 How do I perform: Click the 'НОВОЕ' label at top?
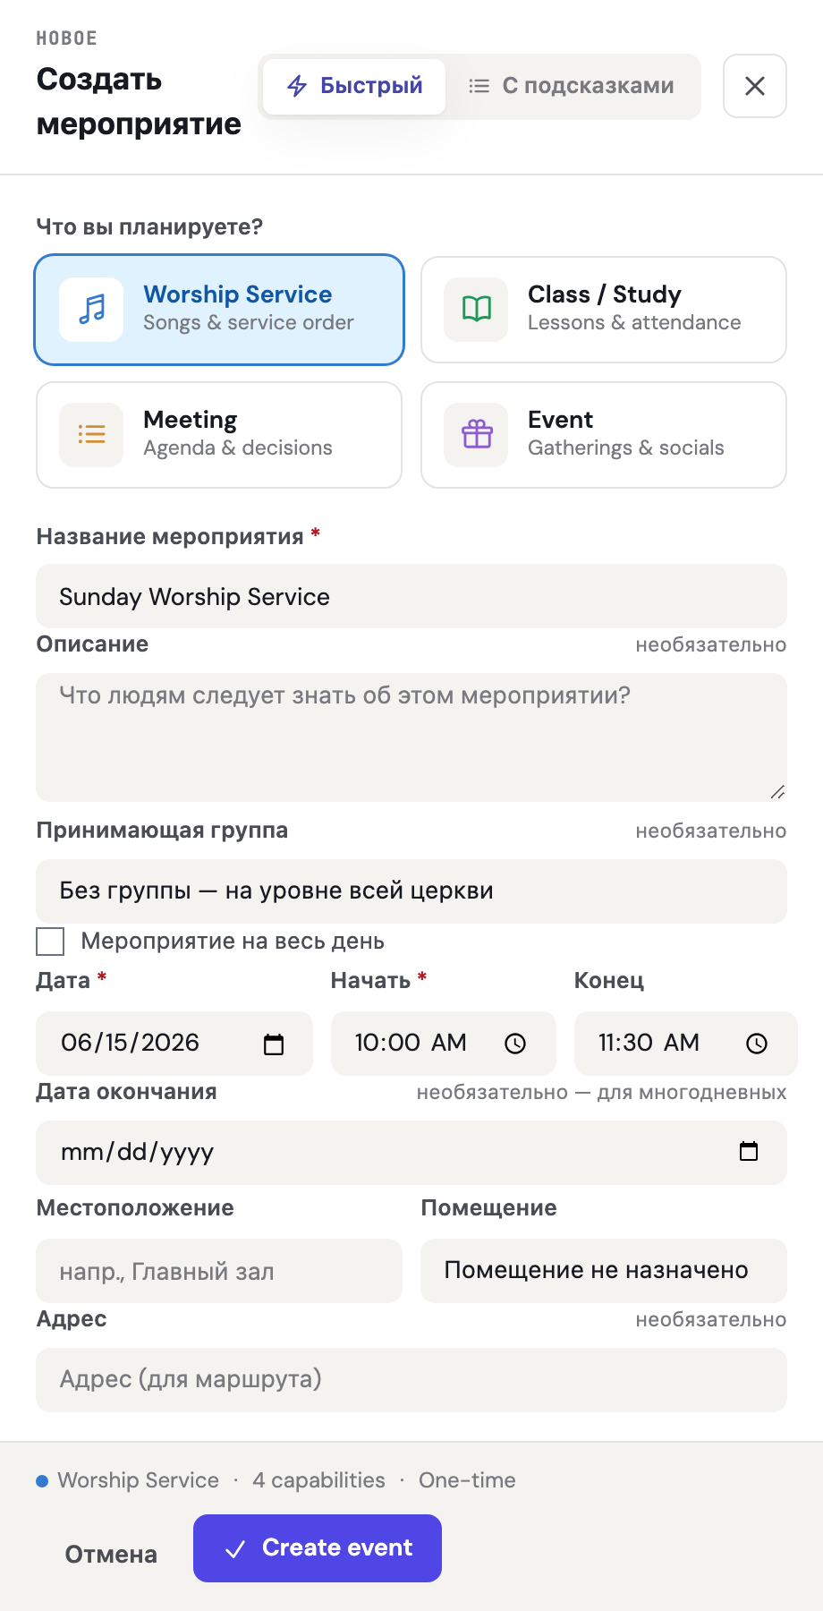(x=66, y=38)
